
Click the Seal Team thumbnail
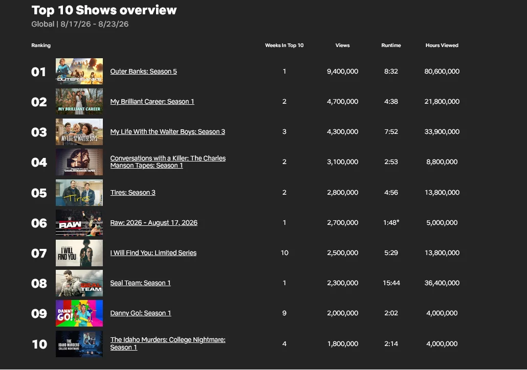coord(79,283)
